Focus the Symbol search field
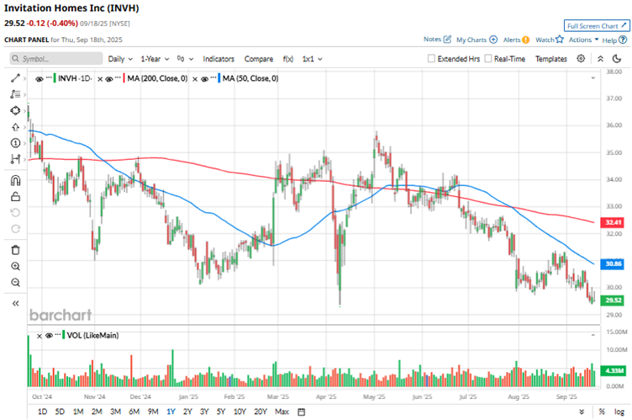 click(56, 59)
